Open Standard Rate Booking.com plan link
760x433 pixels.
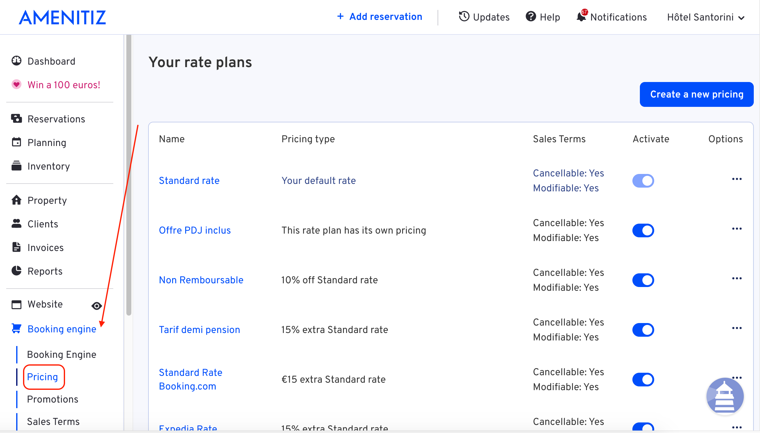coord(190,379)
